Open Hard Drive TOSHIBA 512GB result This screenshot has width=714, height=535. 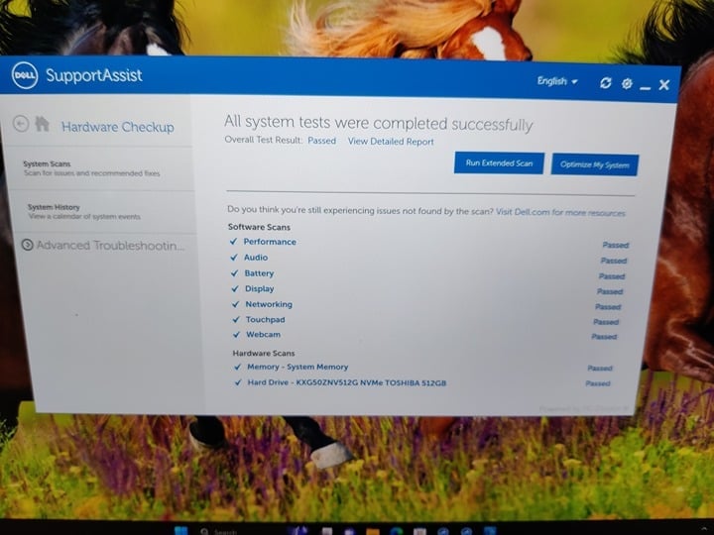click(x=347, y=382)
